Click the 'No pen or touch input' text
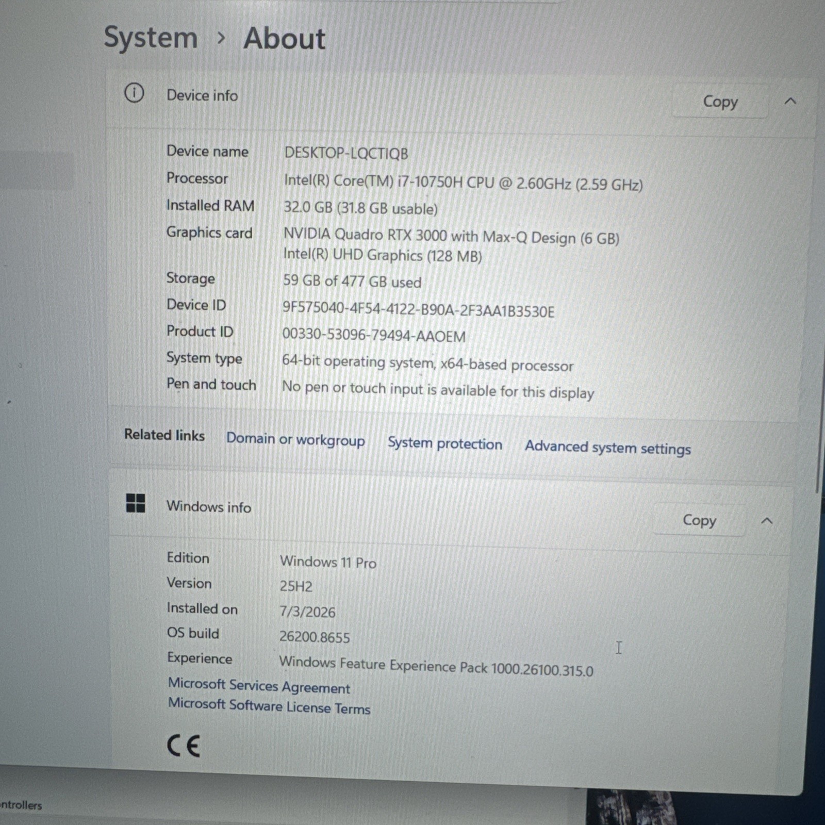Screen dimensions: 825x825 click(438, 390)
